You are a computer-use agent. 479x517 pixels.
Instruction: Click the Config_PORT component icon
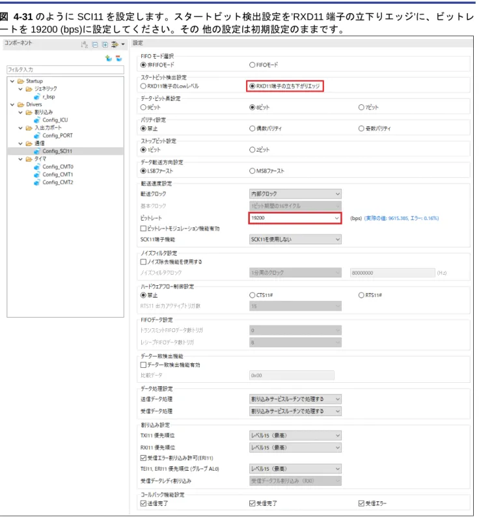point(37,136)
